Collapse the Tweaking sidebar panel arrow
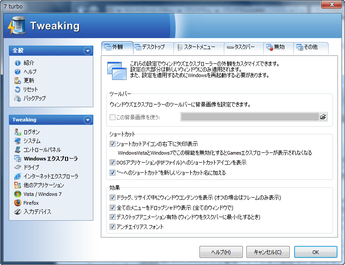This screenshot has height=265, width=345. (x=88, y=120)
